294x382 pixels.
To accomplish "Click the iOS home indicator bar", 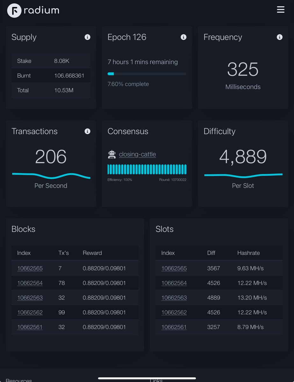I will click(147, 378).
